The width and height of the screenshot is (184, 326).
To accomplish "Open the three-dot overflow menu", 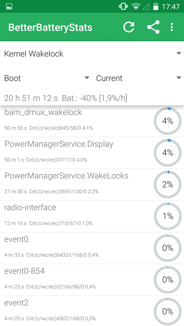I will click(172, 27).
